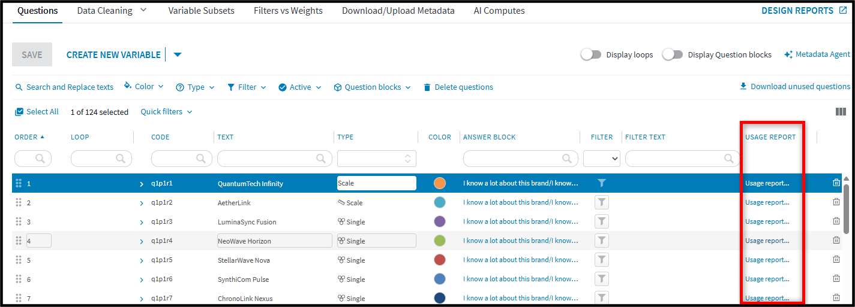Click green color swatch for NeoWave Horizon

click(440, 241)
